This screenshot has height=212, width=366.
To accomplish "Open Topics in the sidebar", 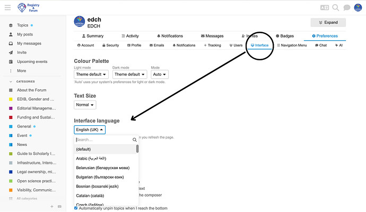I will click(x=22, y=25).
